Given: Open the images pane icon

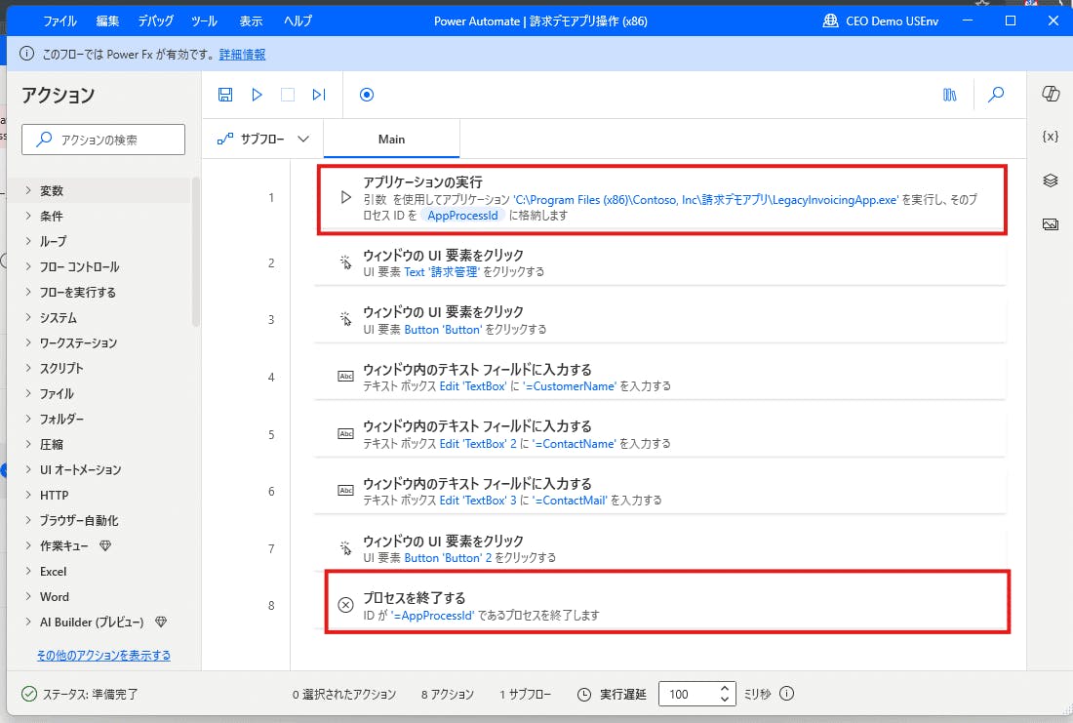Looking at the screenshot, I should tap(1051, 223).
